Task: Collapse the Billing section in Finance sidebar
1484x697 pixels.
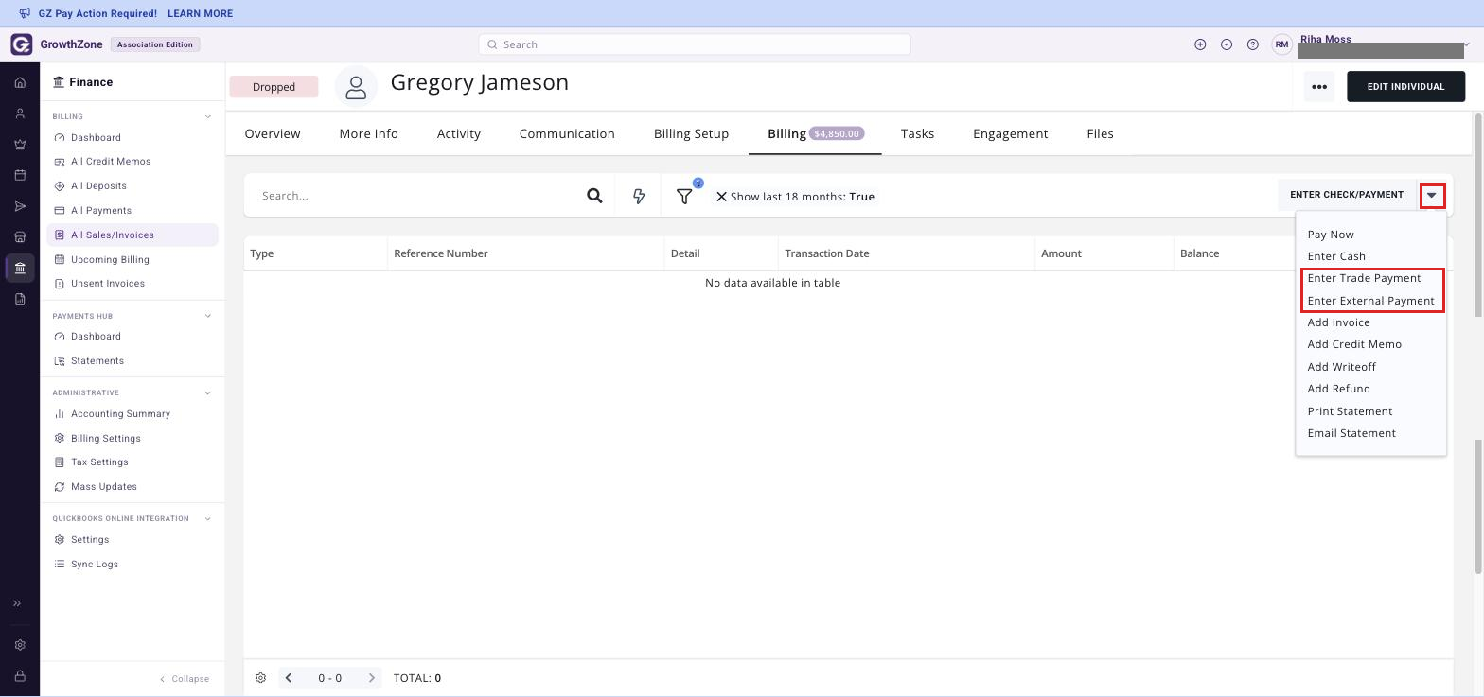Action: coord(208,117)
